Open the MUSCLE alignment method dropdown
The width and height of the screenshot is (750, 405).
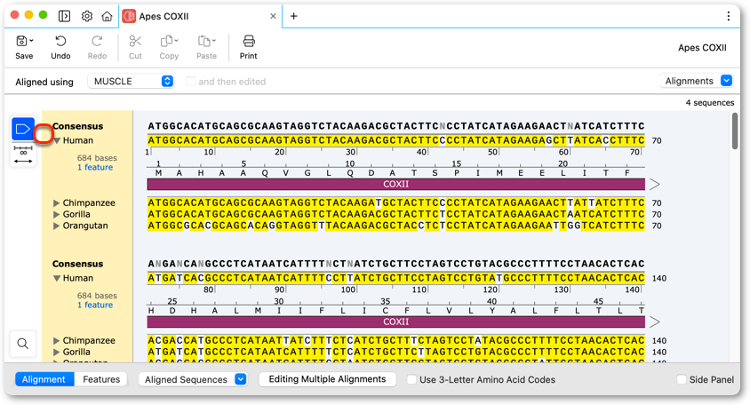pyautogui.click(x=131, y=82)
